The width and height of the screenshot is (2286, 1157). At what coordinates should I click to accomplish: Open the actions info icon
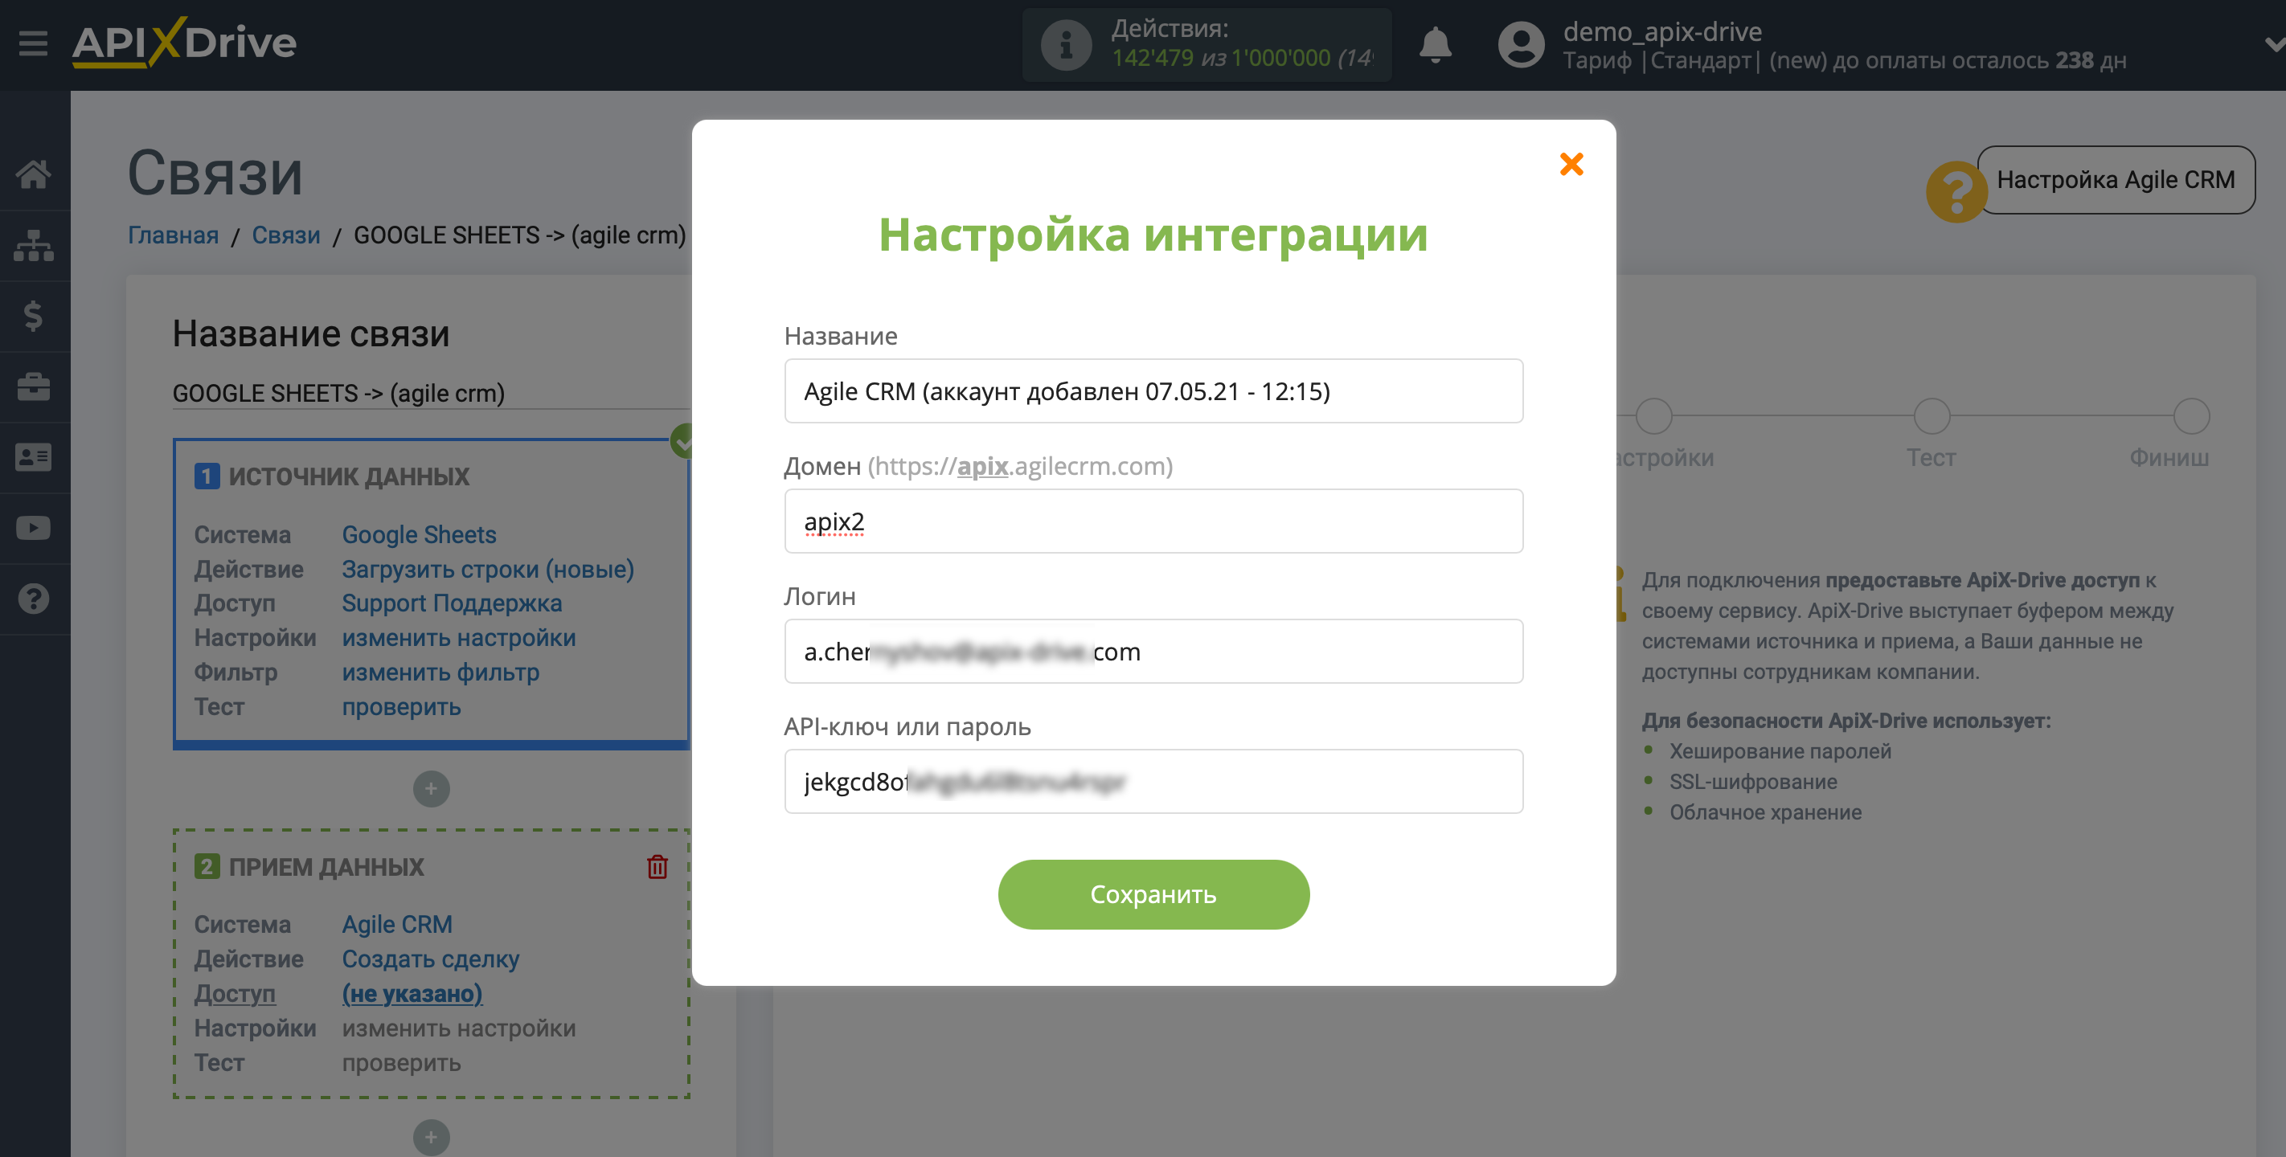[1065, 44]
